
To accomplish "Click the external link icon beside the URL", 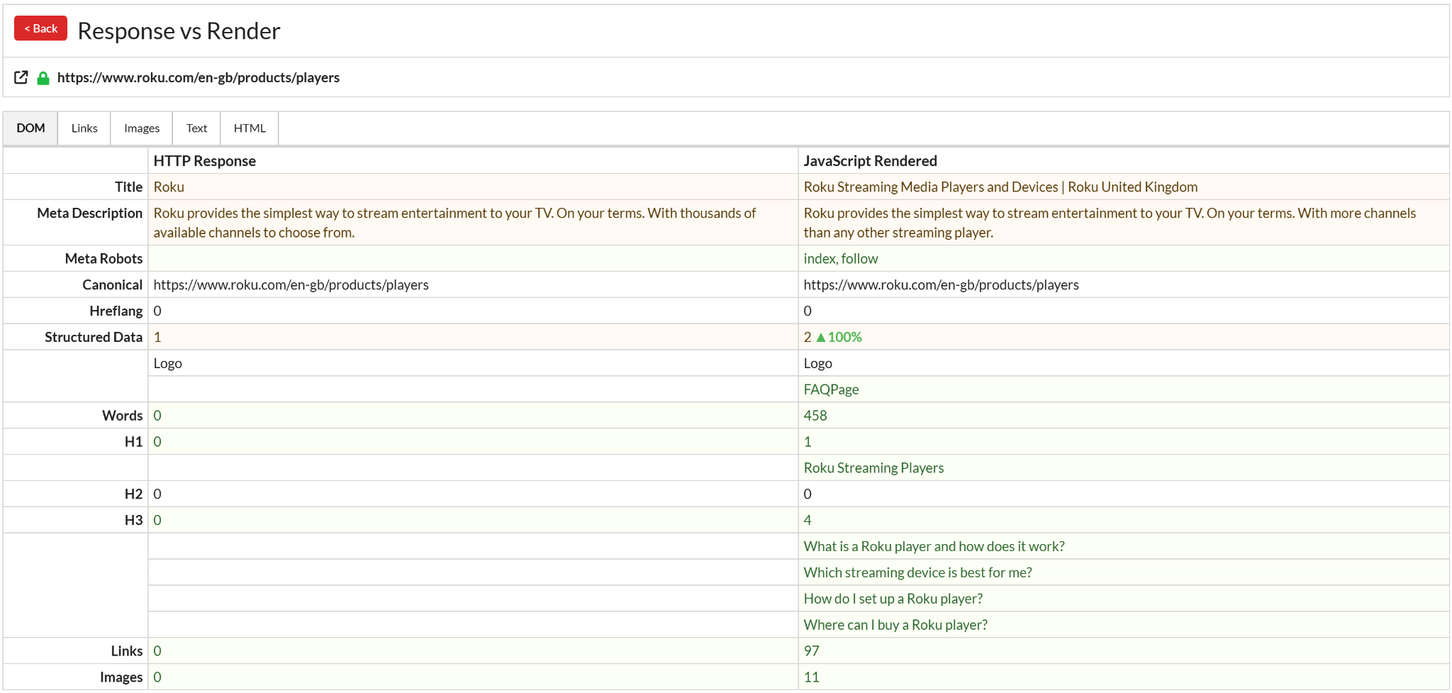I will pyautogui.click(x=21, y=77).
